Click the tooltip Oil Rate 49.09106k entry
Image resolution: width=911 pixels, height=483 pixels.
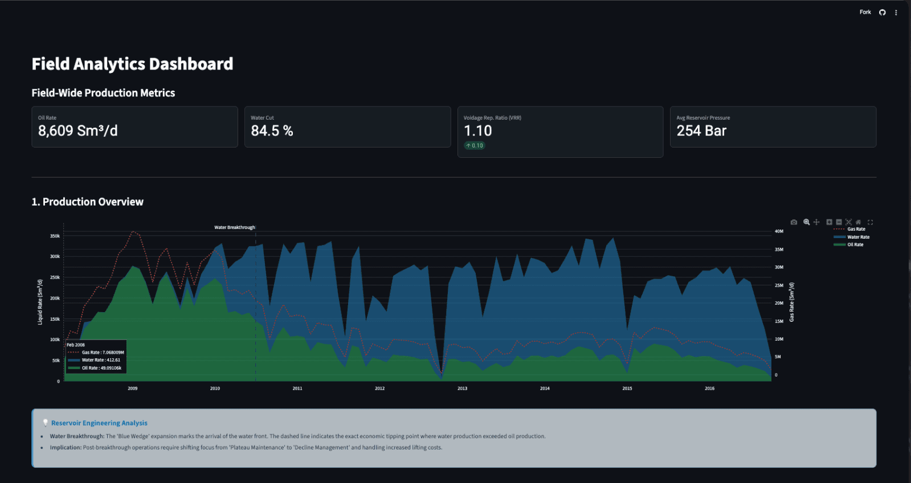95,368
